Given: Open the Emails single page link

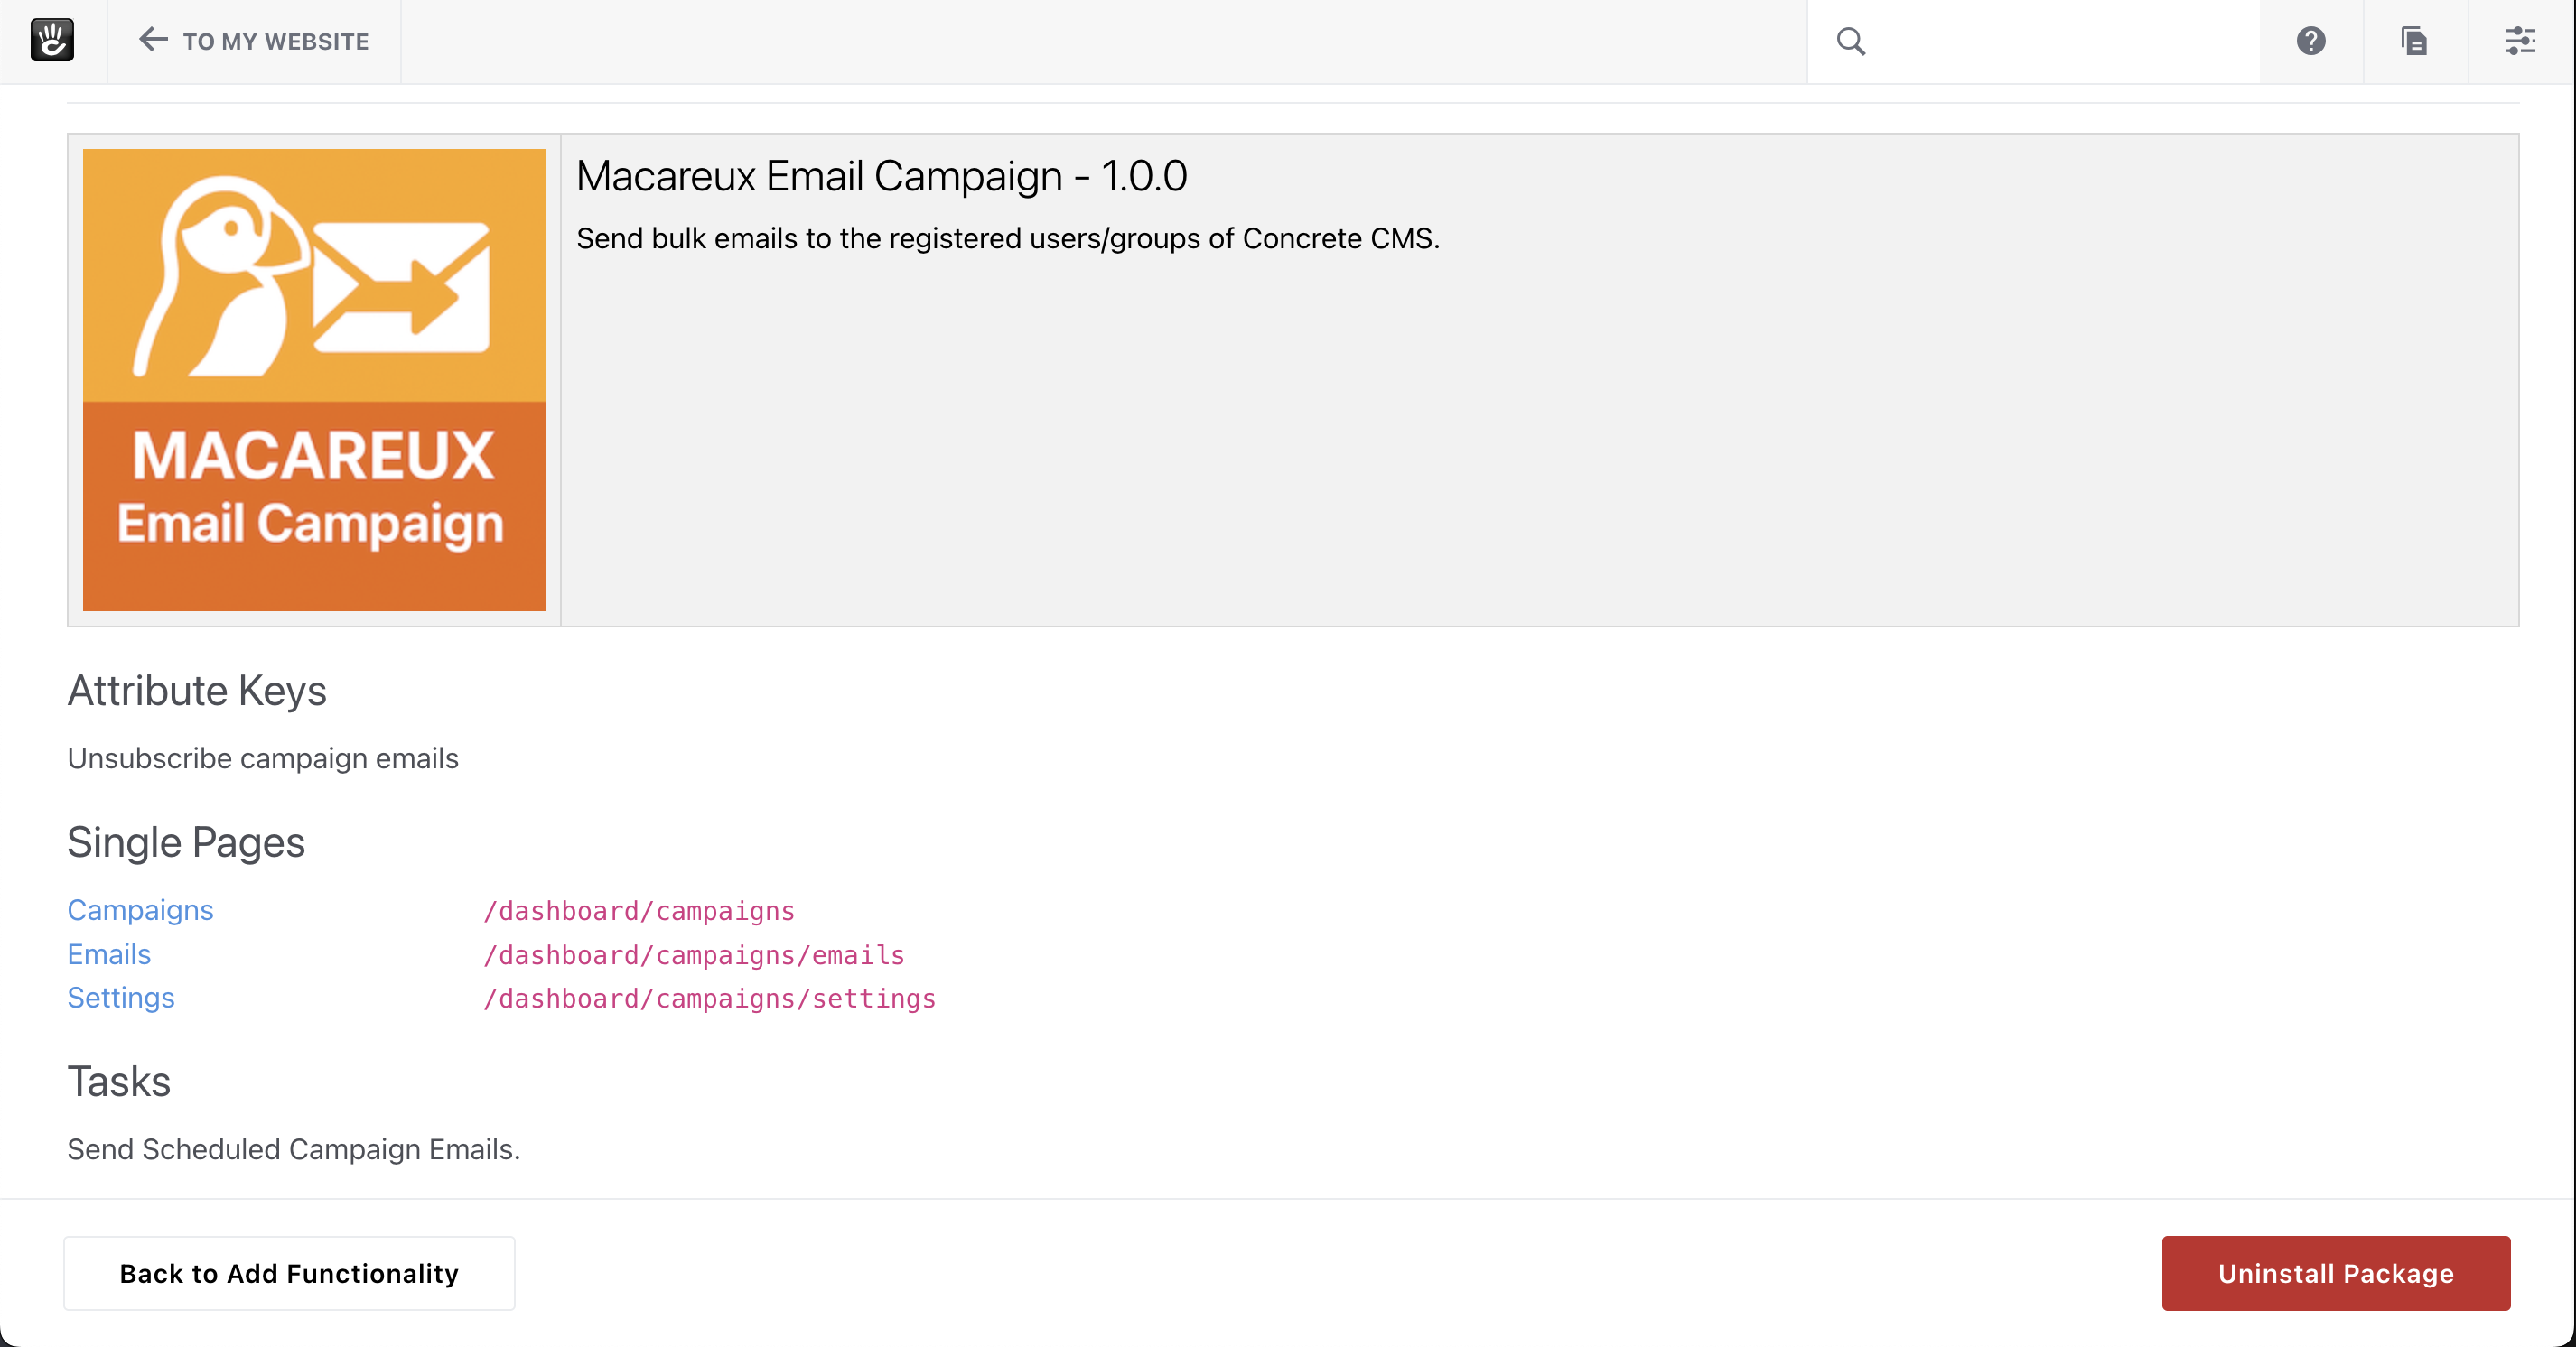Looking at the screenshot, I should point(109,954).
